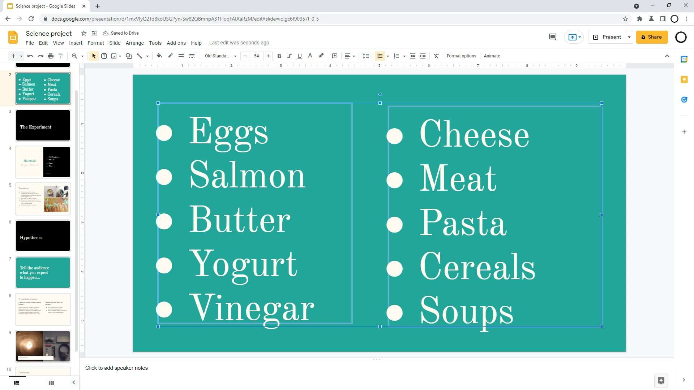Click the font size increase stepper

pyautogui.click(x=268, y=56)
